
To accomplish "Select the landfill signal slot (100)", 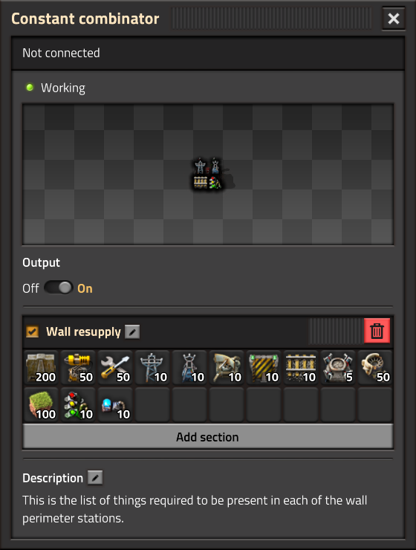I will tap(42, 405).
